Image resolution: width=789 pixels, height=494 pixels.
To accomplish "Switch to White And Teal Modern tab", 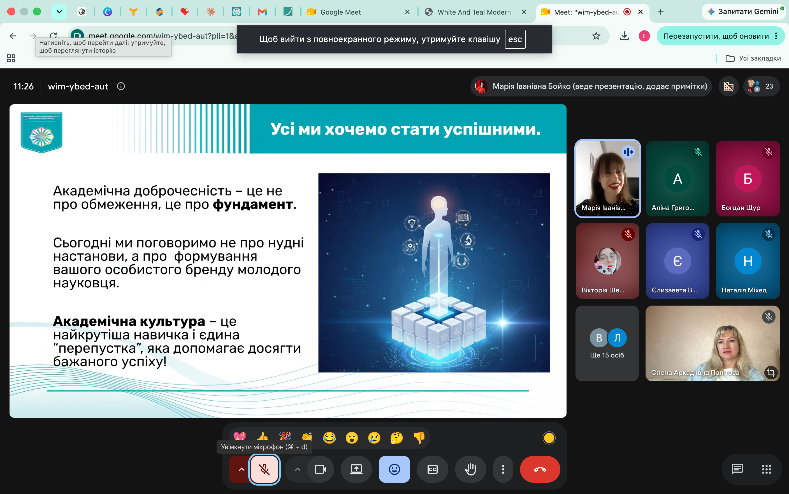I will [473, 12].
